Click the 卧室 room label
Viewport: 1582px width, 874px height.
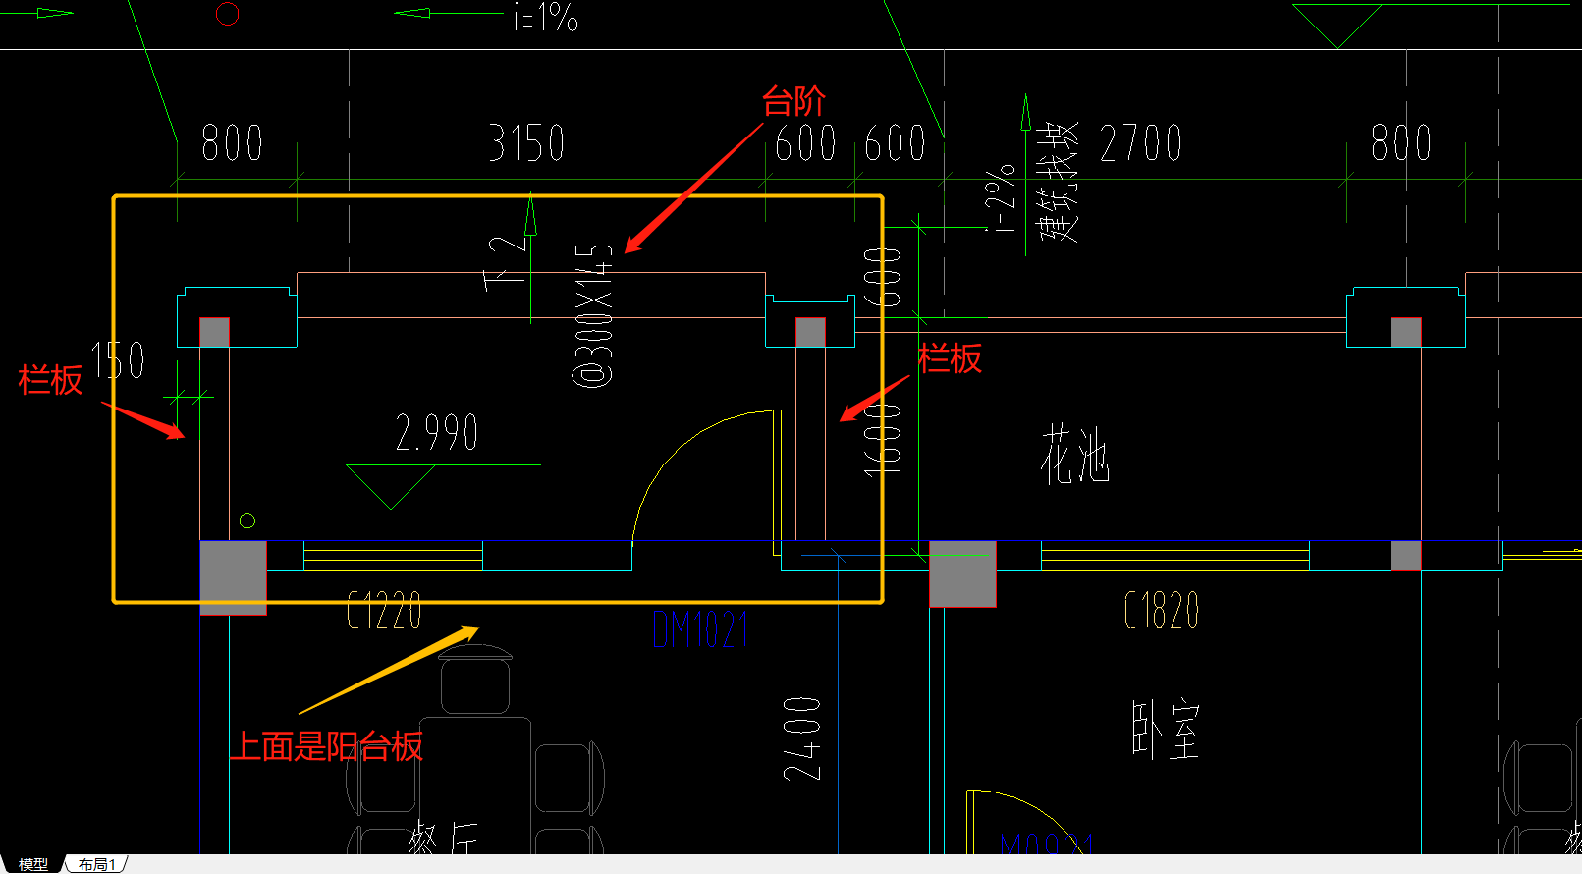pos(1166,730)
